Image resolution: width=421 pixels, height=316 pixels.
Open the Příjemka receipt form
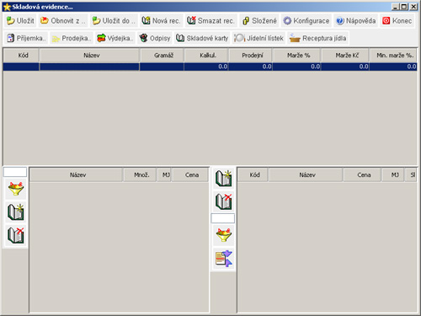26,38
